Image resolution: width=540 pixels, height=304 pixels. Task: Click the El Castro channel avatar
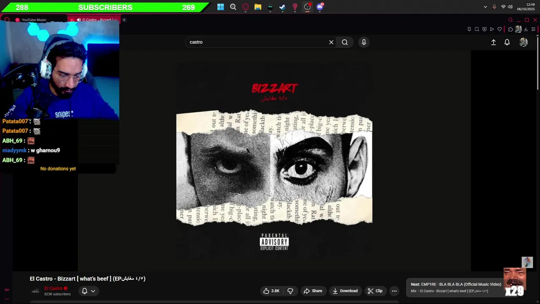(35, 290)
